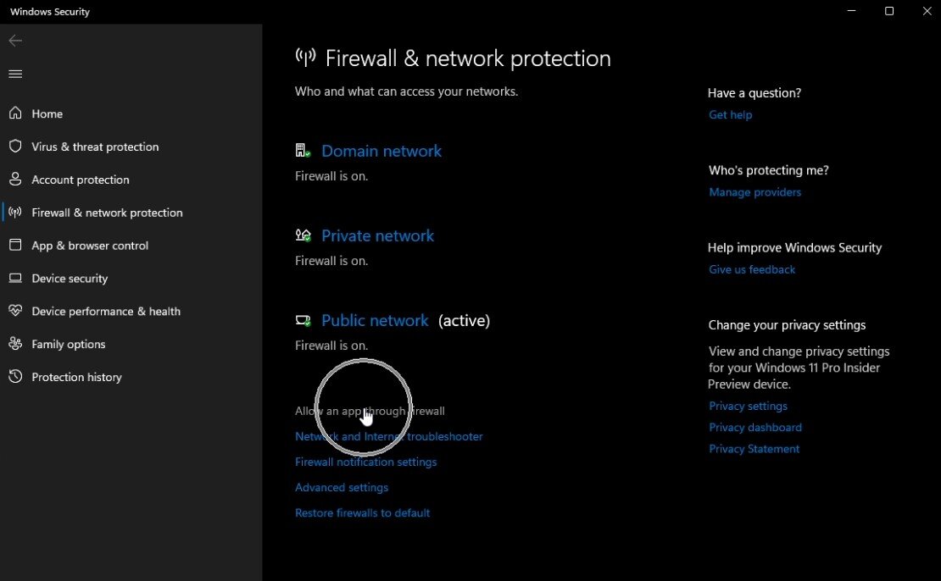941x581 pixels.
Task: Click the Device performance & health heart icon
Action: tap(15, 311)
